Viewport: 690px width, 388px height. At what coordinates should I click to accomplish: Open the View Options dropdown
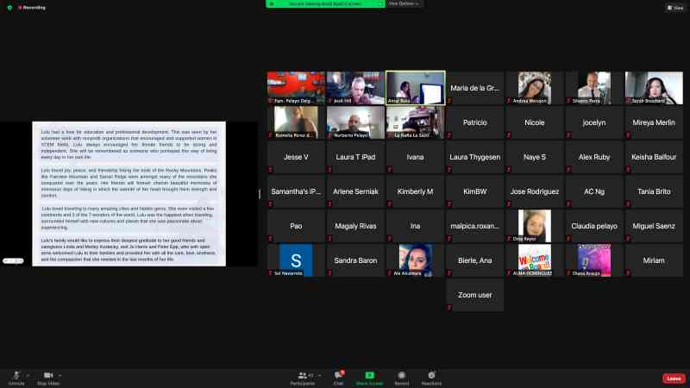point(405,3)
